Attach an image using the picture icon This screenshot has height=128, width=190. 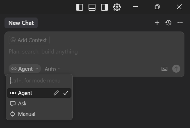click(x=164, y=69)
